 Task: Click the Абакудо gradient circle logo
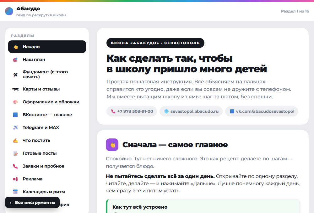click(9, 11)
